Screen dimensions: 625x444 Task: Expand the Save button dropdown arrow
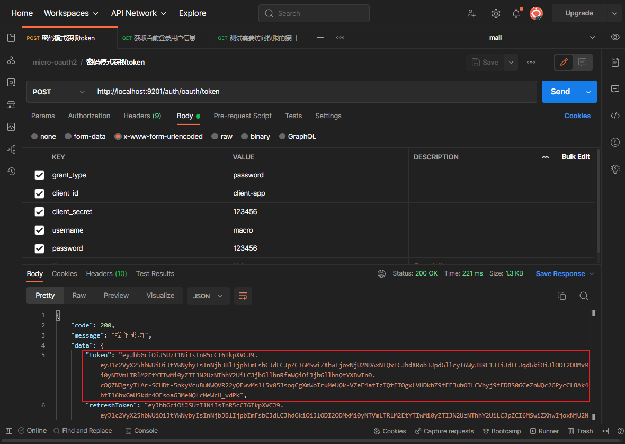(x=511, y=62)
